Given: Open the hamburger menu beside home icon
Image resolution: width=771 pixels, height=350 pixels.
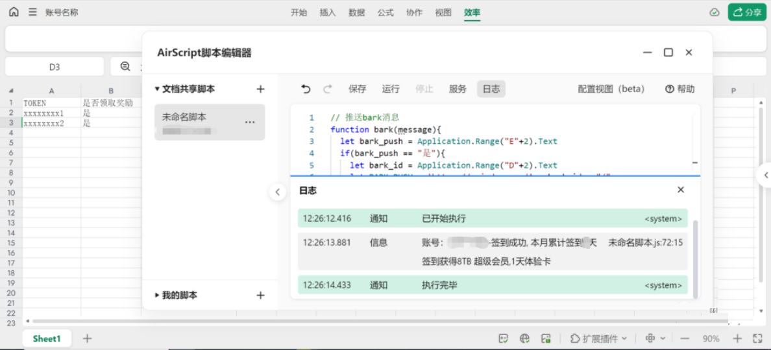Looking at the screenshot, I should coord(32,12).
